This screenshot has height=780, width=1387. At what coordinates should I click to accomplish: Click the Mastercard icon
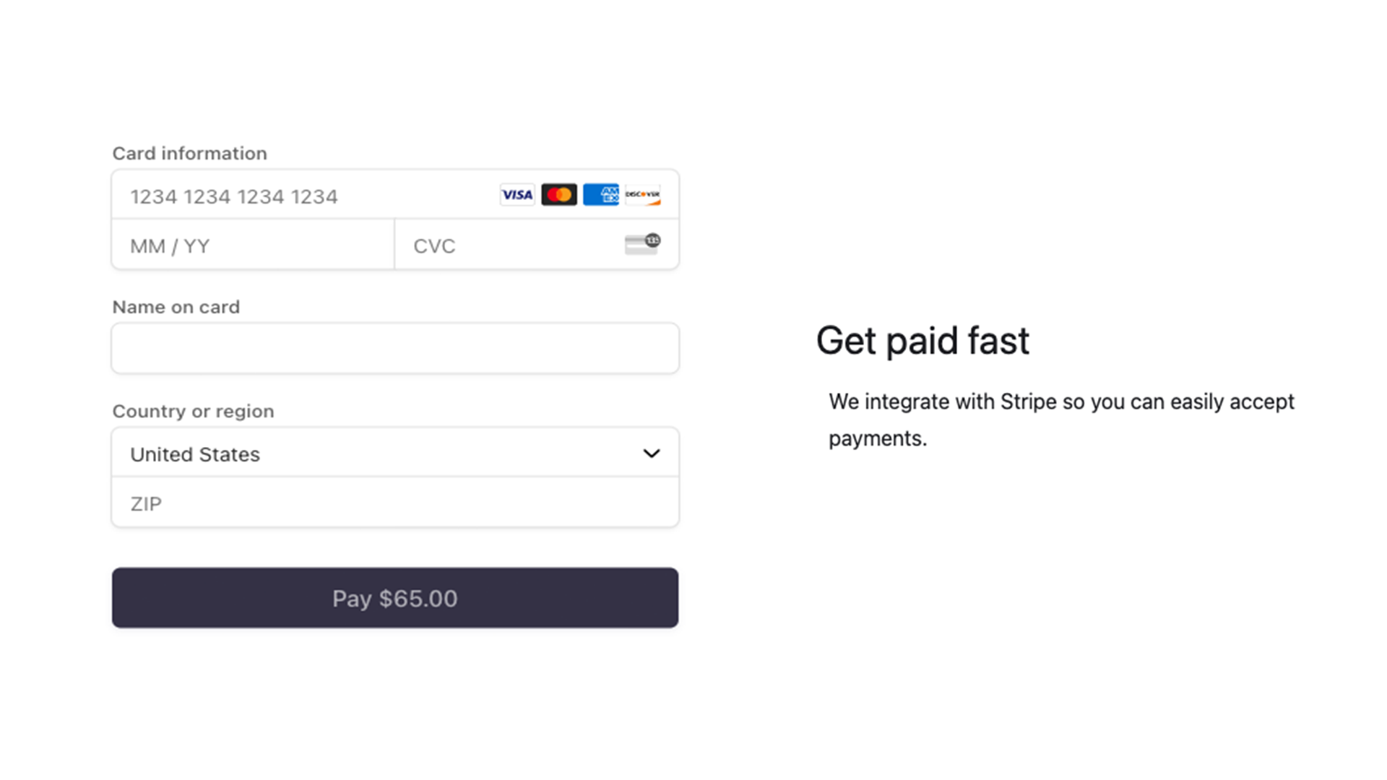pyautogui.click(x=558, y=194)
